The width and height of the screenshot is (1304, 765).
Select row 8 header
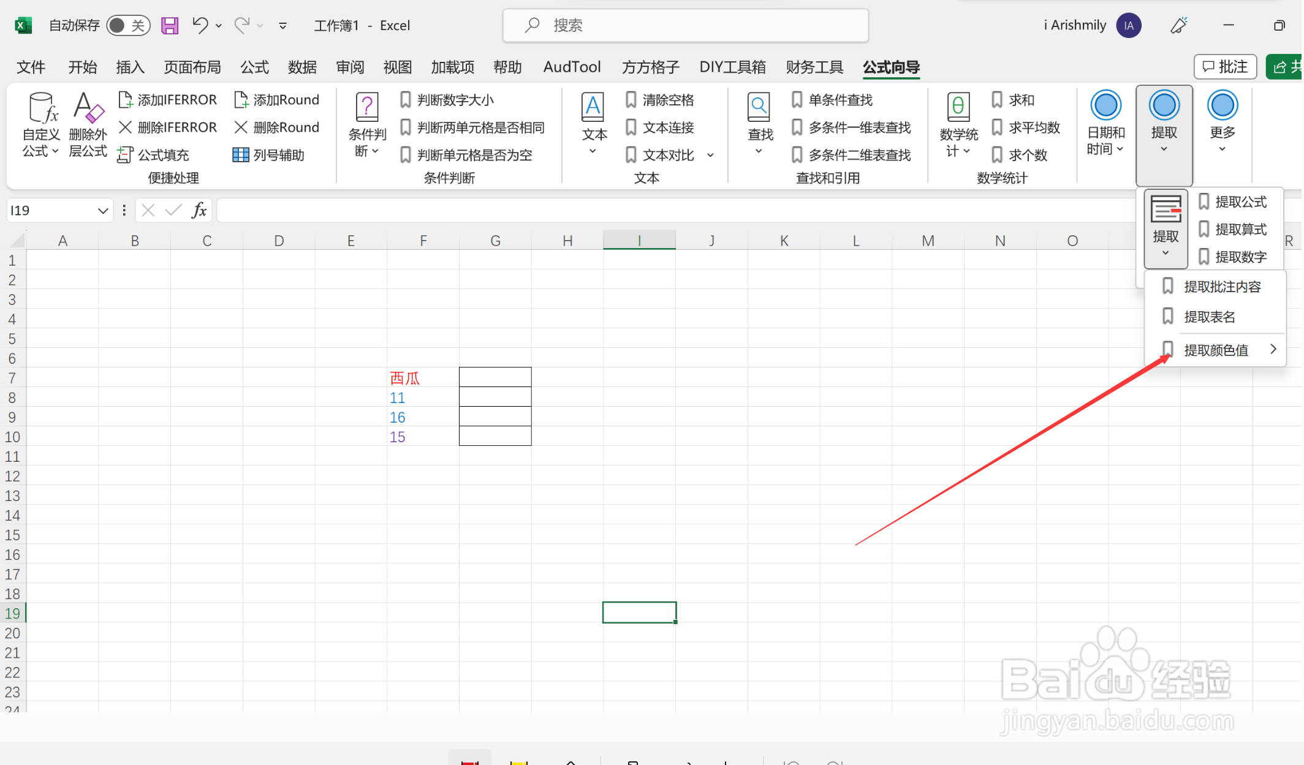[12, 398]
